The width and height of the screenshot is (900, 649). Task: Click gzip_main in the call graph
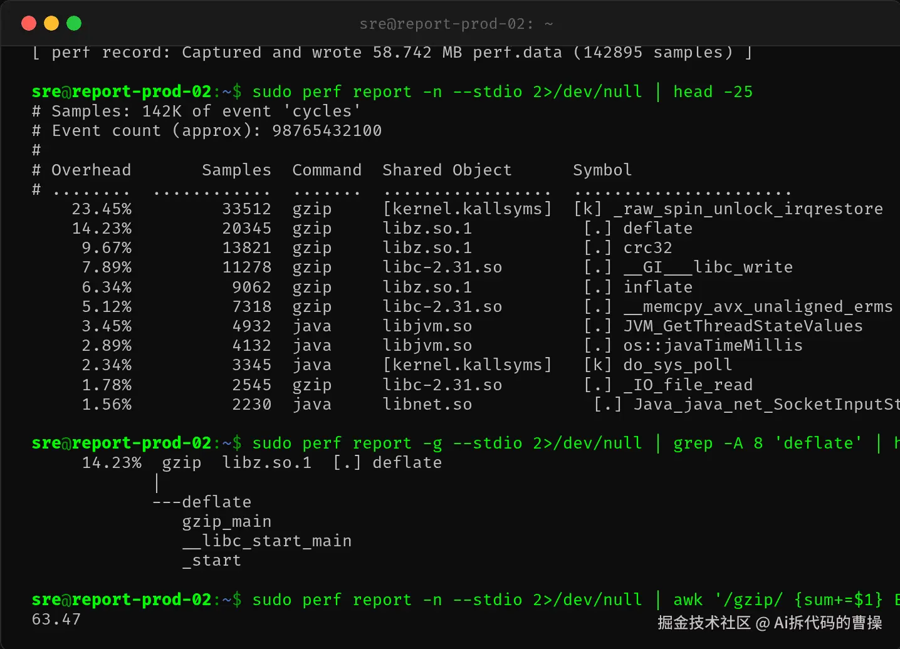(x=227, y=521)
